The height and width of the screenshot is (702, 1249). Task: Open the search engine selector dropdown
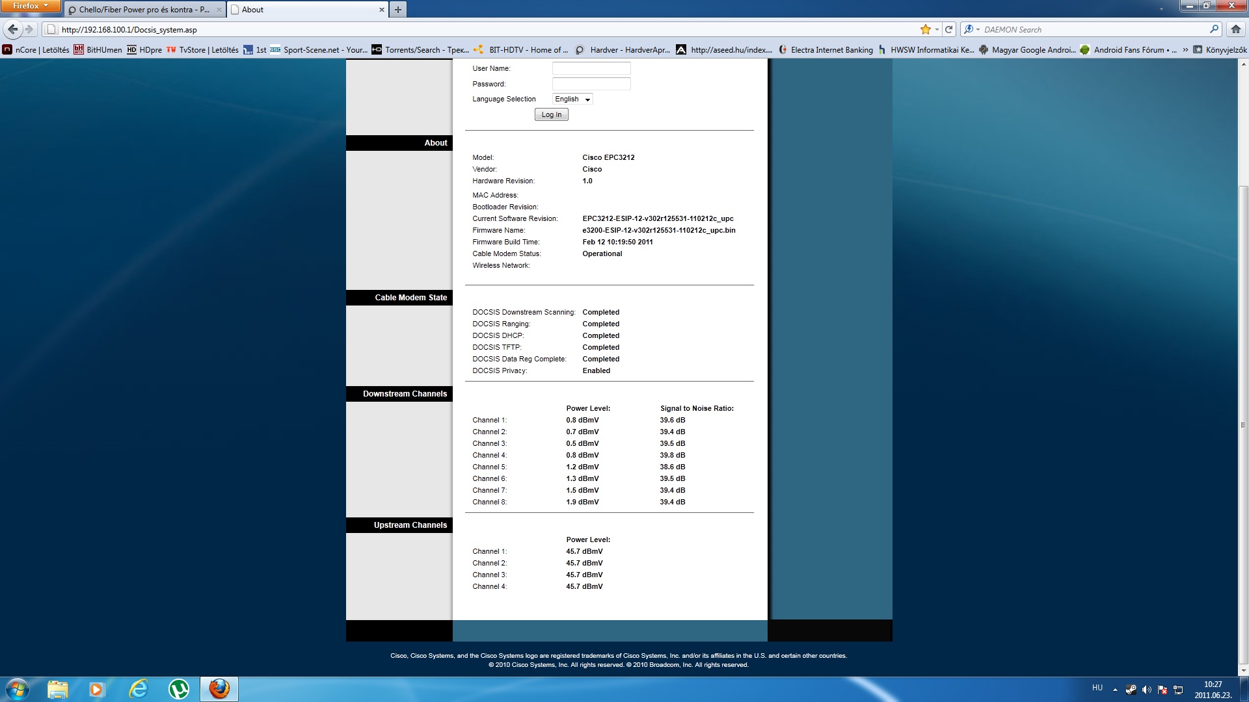(972, 29)
